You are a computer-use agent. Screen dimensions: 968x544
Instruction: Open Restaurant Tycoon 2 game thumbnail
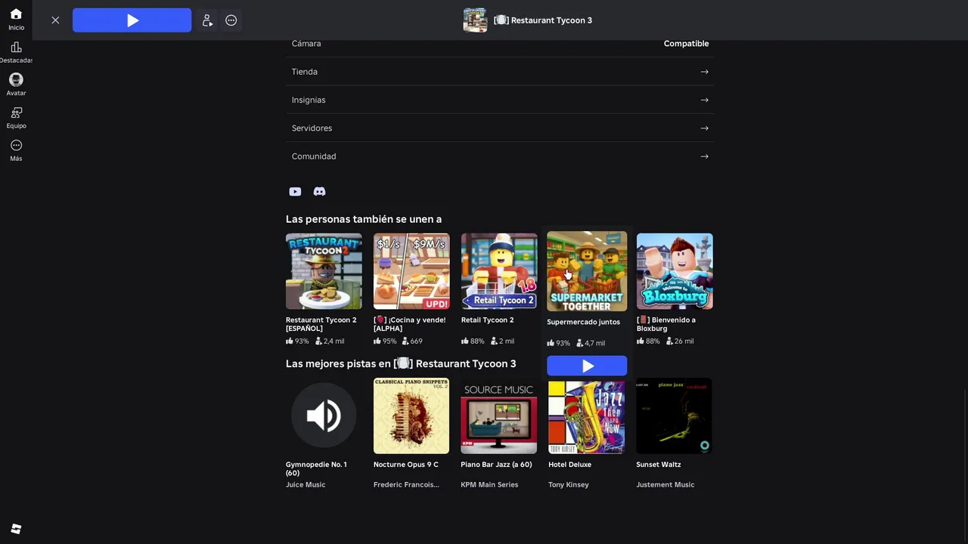[x=324, y=271]
